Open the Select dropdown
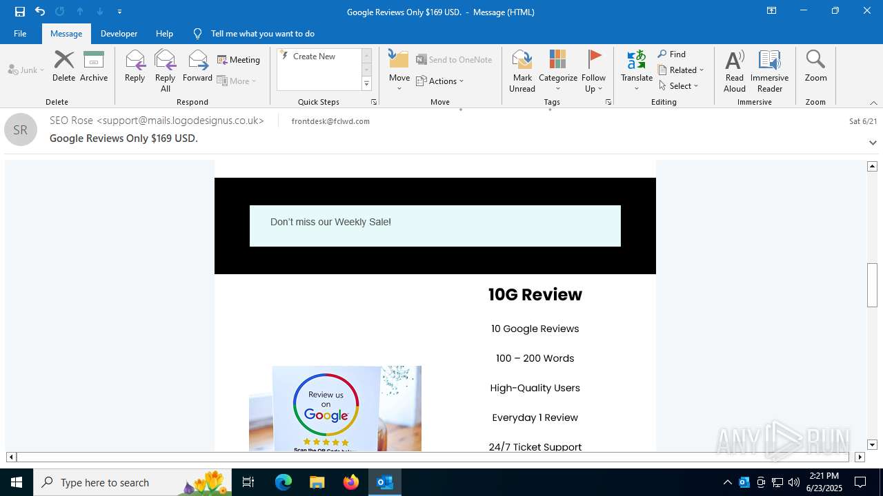This screenshot has height=496, width=883. pyautogui.click(x=679, y=85)
